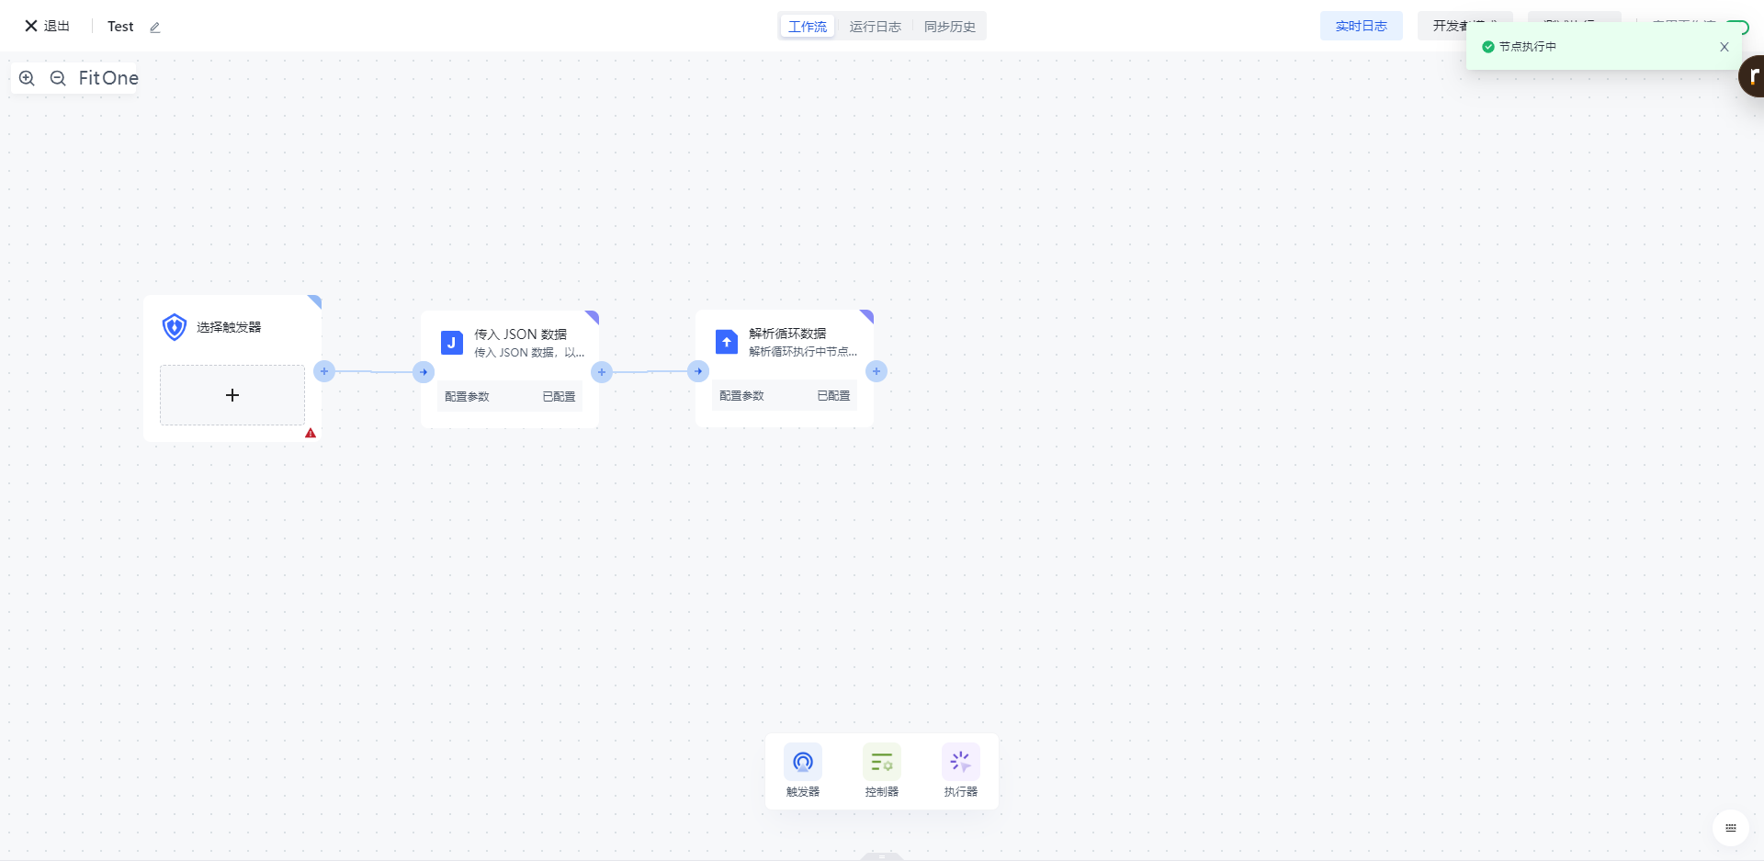Screen dimensions: 1764x861
Task: Click the blue J icon of JSON node
Action: pyautogui.click(x=451, y=343)
